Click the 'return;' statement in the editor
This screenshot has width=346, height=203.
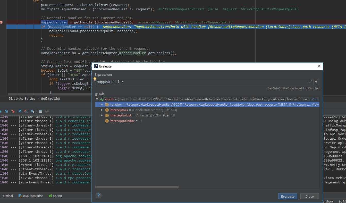[x=56, y=36]
